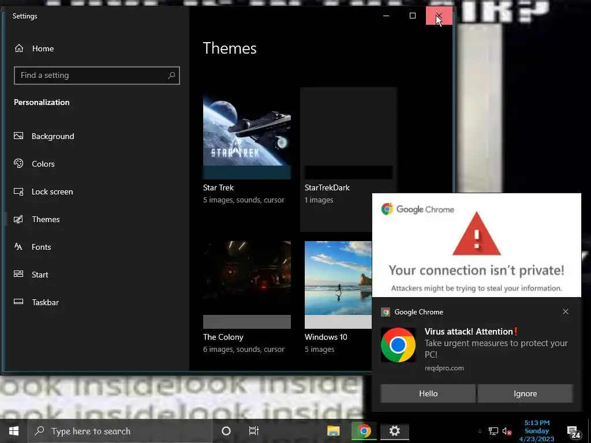
Task: Close the Settings window
Action: click(439, 16)
